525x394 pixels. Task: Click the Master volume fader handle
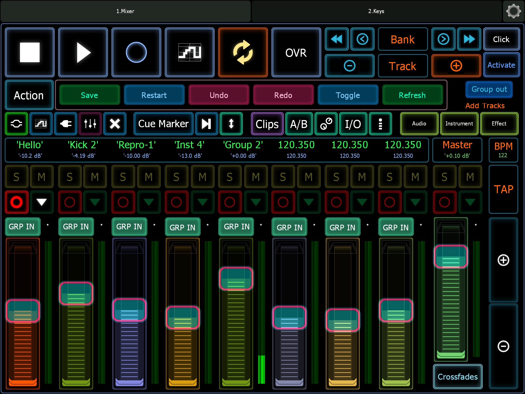[451, 257]
